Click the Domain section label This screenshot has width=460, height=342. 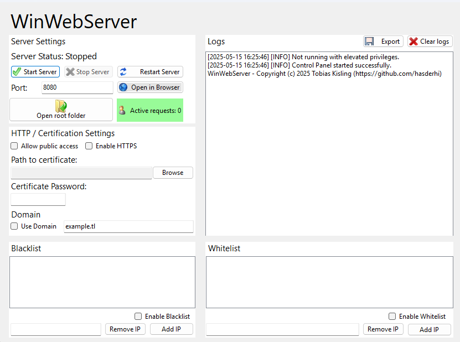[26, 215]
